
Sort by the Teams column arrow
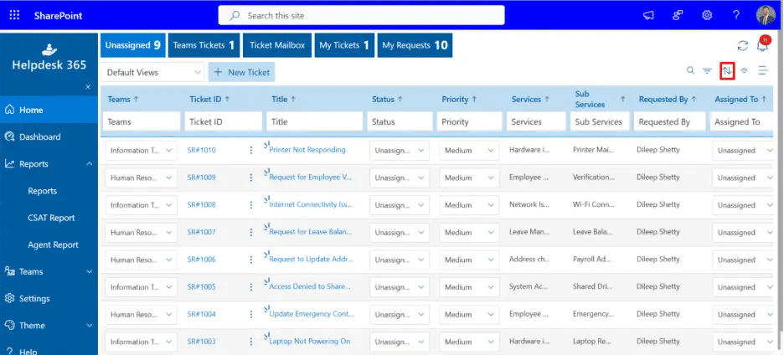(136, 100)
